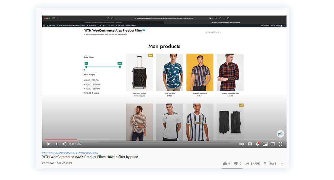This screenshot has width=334, height=180.
Task: Mute the video volume
Action: 64,144
